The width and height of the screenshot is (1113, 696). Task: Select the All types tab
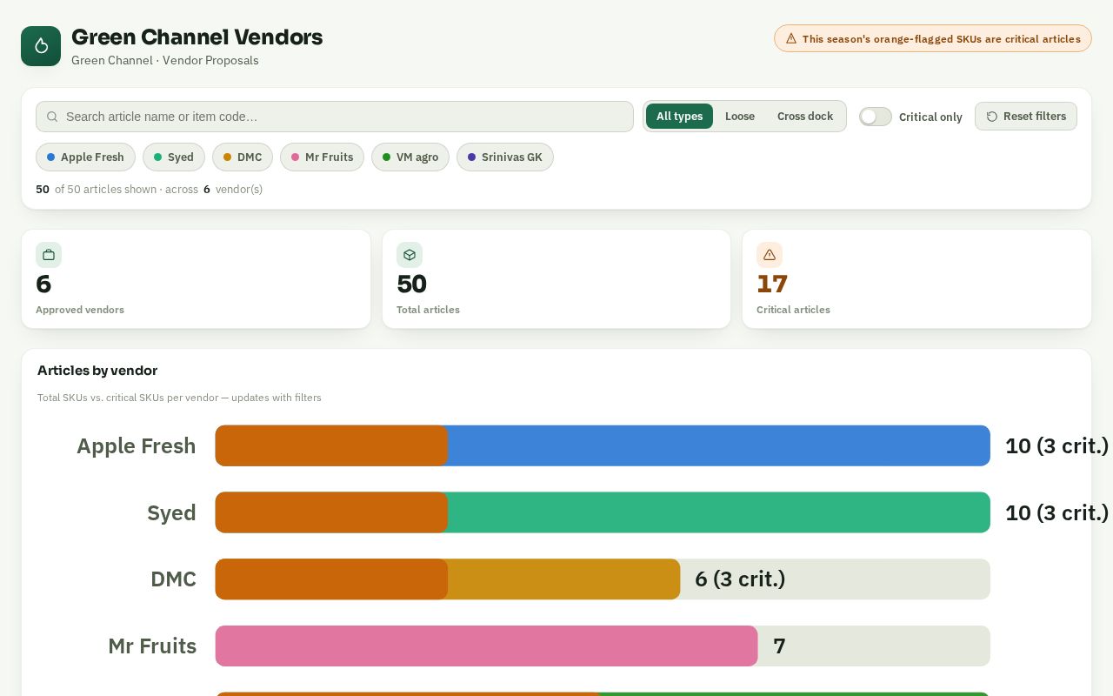(x=679, y=117)
